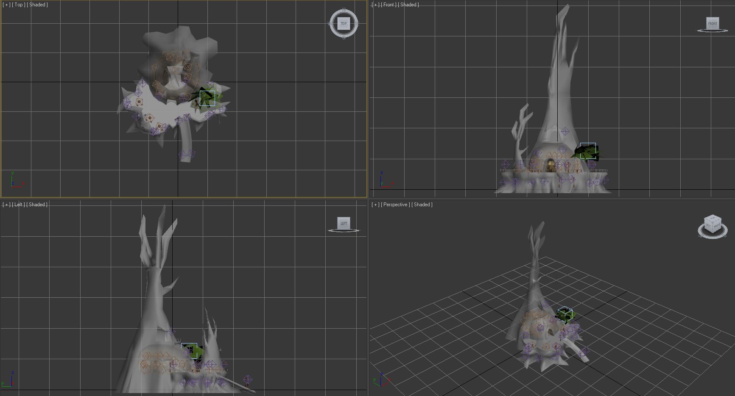Open the Front view label menu
The width and height of the screenshot is (735, 396).
[x=388, y=5]
